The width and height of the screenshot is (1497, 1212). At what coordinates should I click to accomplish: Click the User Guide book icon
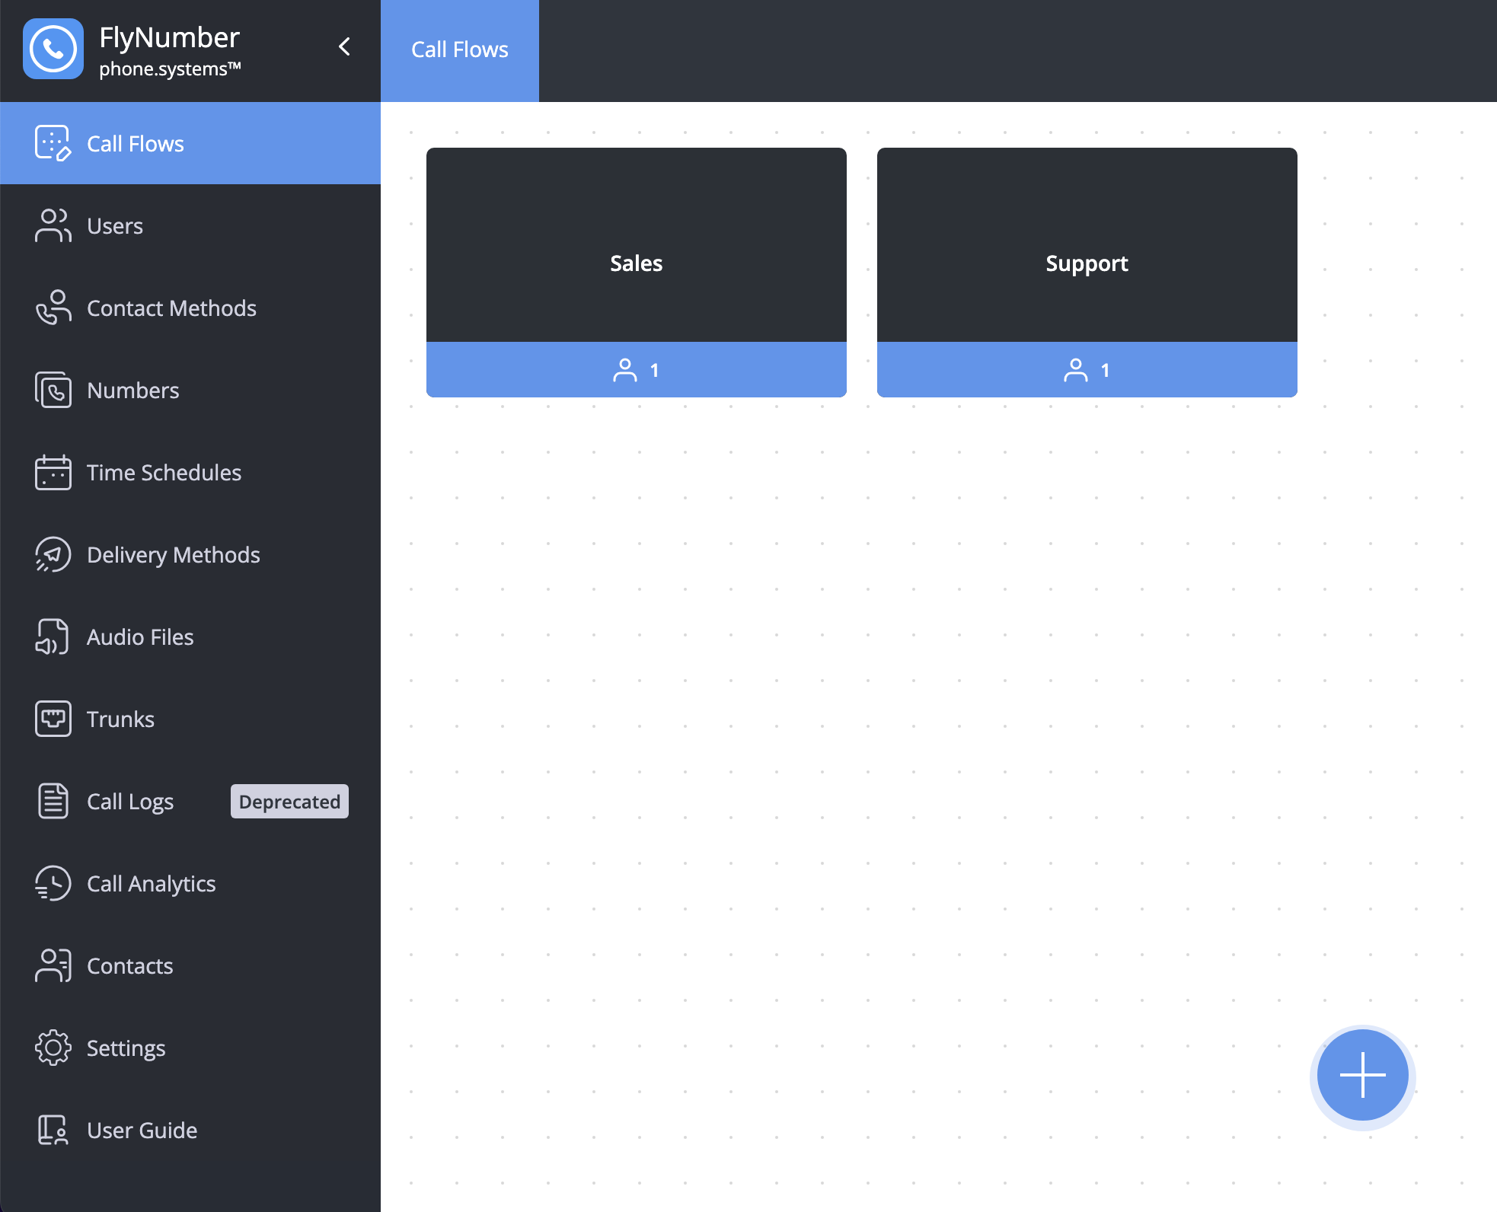tap(53, 1130)
